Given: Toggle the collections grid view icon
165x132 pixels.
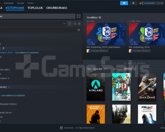Looking at the screenshot, I should 79,16.
